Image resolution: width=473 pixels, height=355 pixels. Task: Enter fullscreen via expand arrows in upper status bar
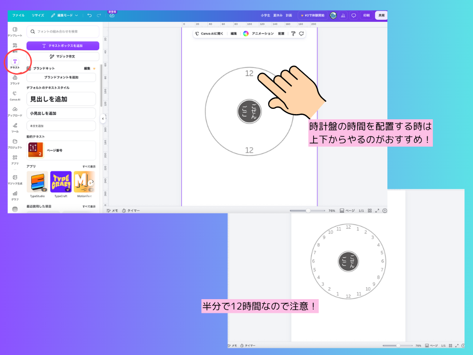pyautogui.click(x=377, y=211)
